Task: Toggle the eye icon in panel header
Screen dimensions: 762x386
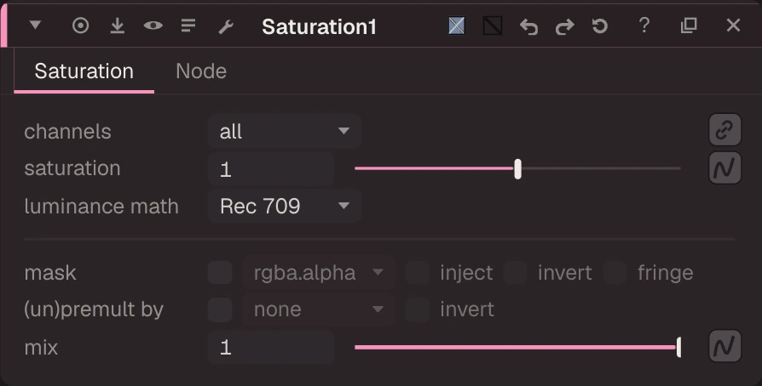Action: pyautogui.click(x=153, y=26)
